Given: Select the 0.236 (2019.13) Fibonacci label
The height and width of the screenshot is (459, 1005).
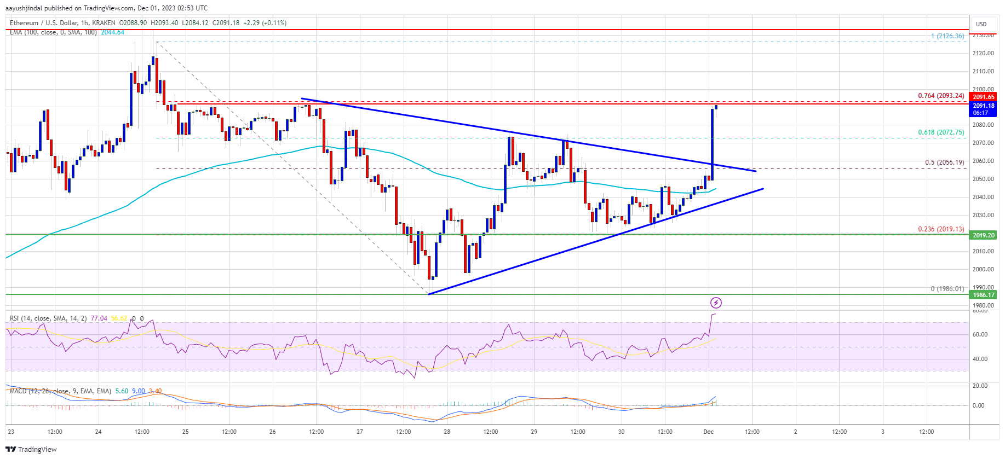Looking at the screenshot, I should (941, 229).
